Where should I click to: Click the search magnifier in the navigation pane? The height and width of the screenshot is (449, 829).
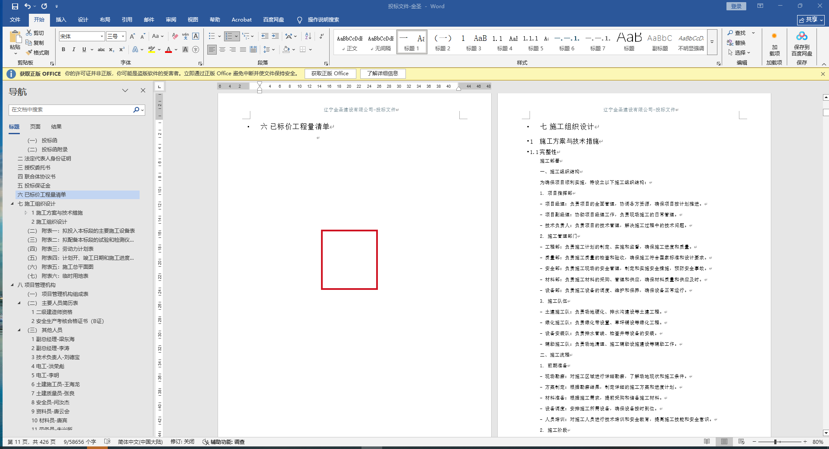[136, 110]
